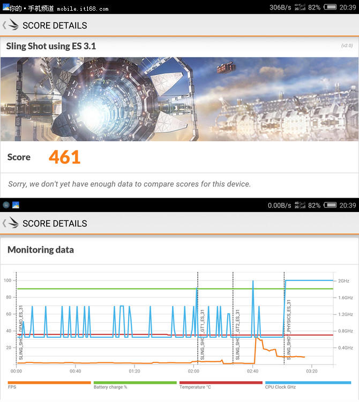This screenshot has width=359, height=402.
Task: Select the orange score value 461
Action: tap(65, 157)
